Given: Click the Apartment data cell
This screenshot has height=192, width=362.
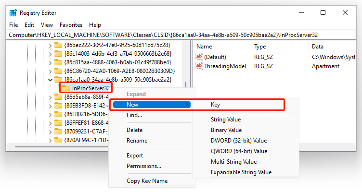Looking at the screenshot, I should [325, 66].
